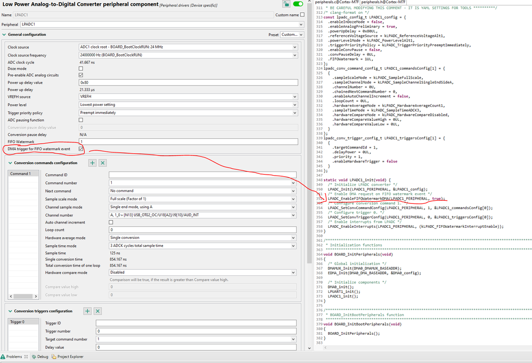The height and width of the screenshot is (363, 532).
Task: Click the Project Explorer folder icon
Action: click(x=54, y=357)
